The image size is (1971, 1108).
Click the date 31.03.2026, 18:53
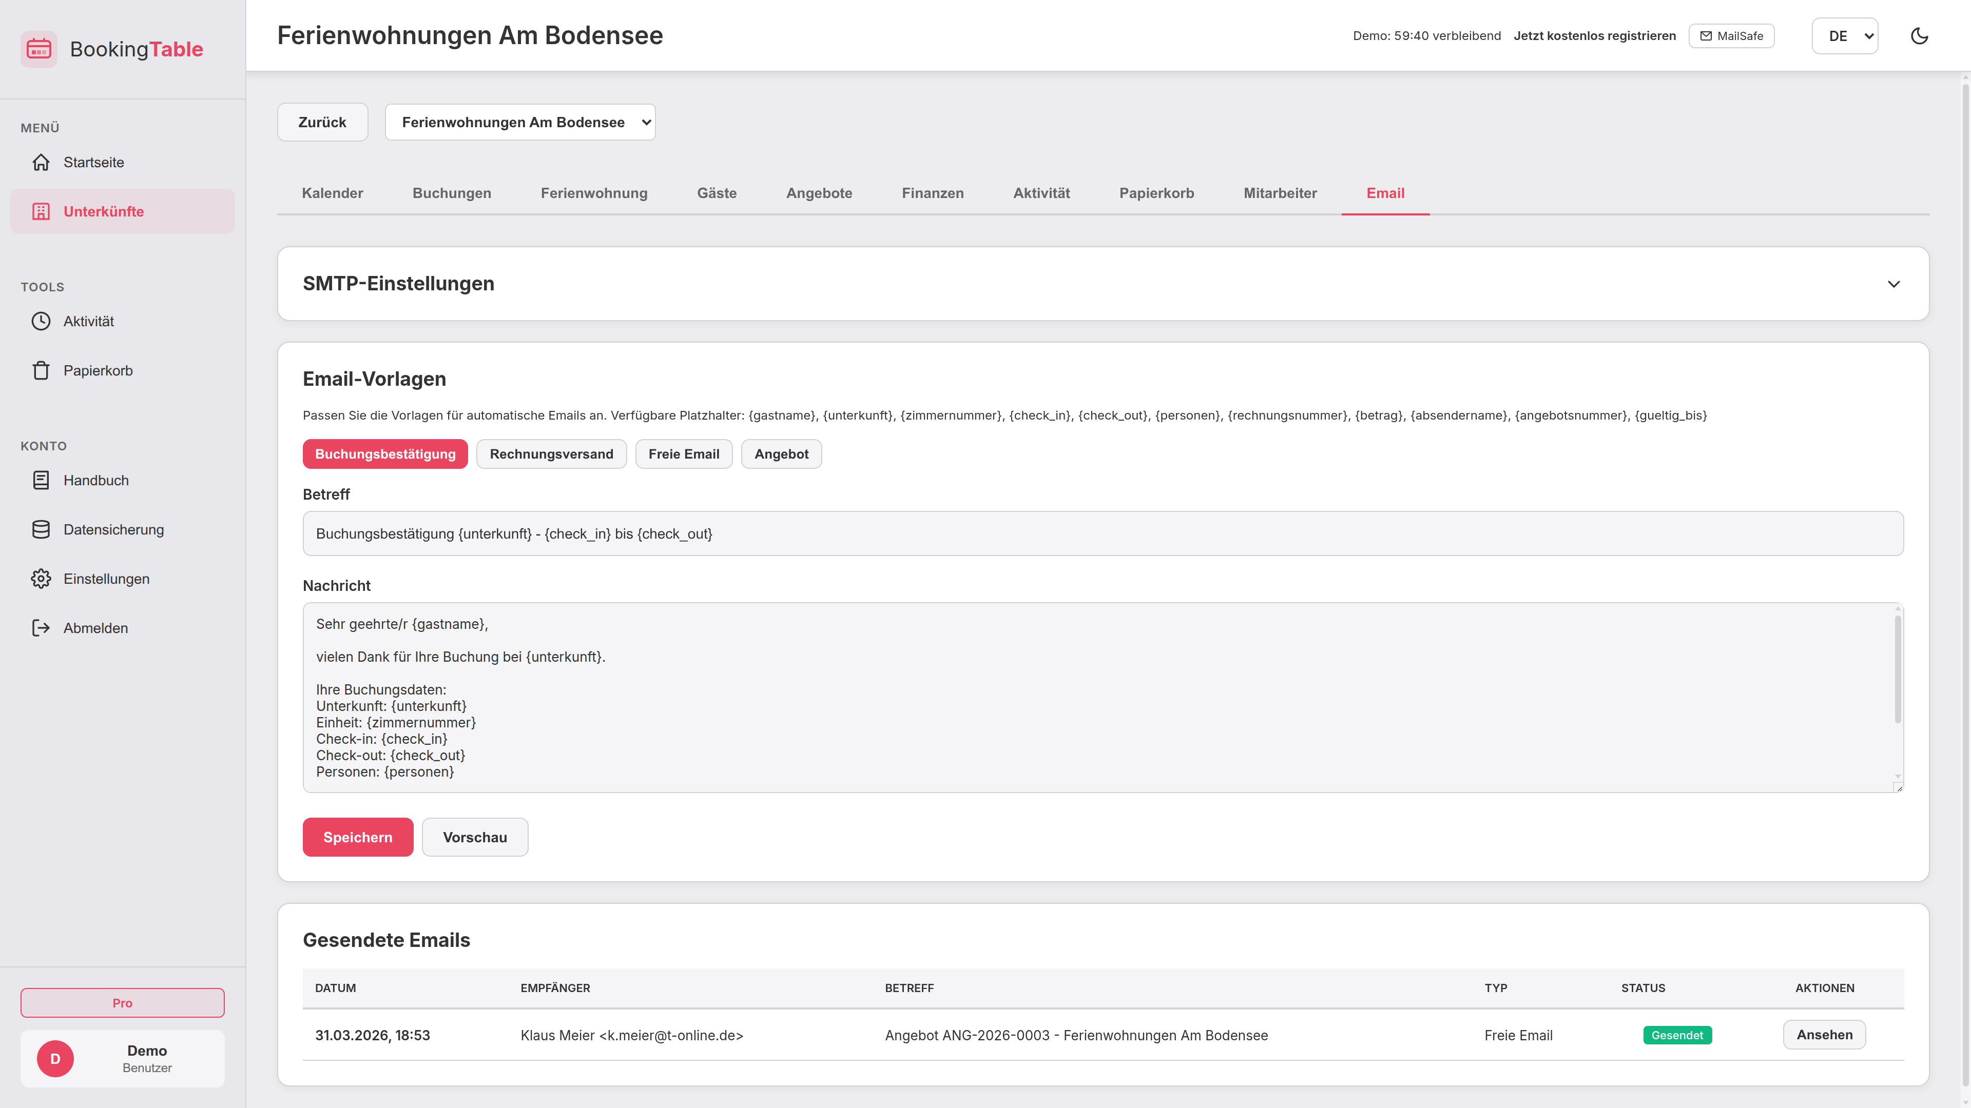coord(373,1035)
